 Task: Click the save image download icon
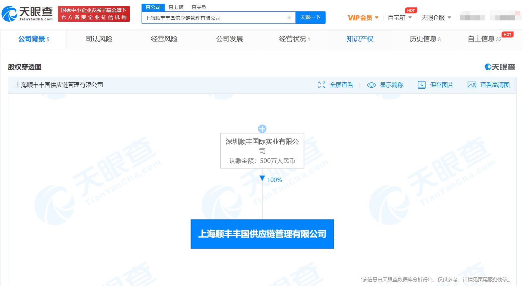(422, 85)
